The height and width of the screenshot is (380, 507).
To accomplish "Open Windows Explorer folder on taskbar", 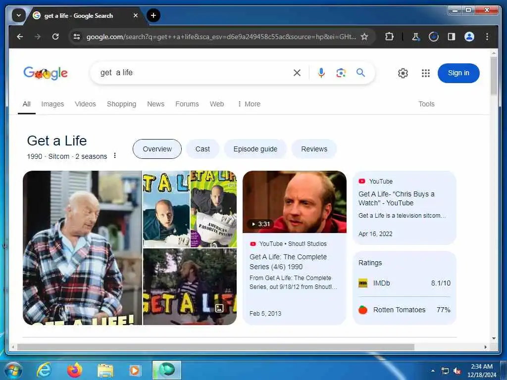I will pos(105,371).
